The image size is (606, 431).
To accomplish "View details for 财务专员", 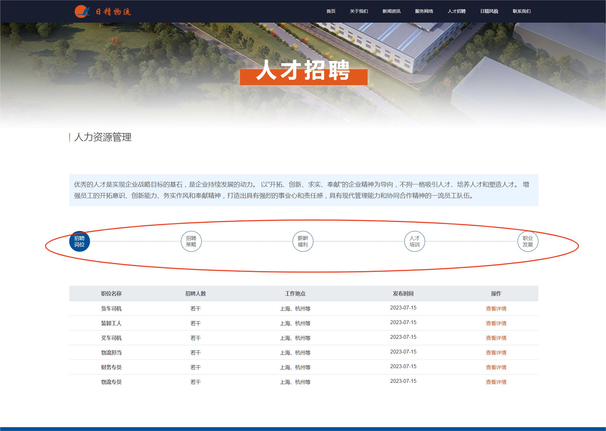I will point(496,367).
